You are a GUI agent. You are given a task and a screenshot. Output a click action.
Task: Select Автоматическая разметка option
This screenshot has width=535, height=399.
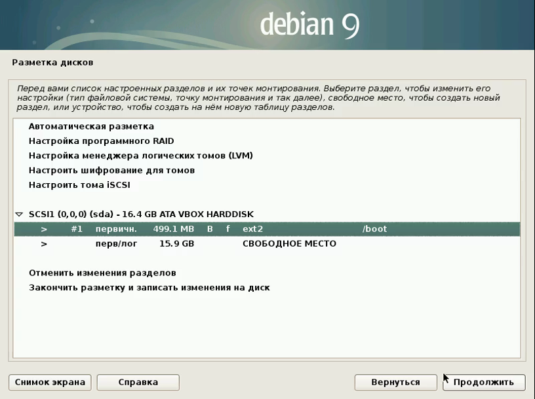91,126
